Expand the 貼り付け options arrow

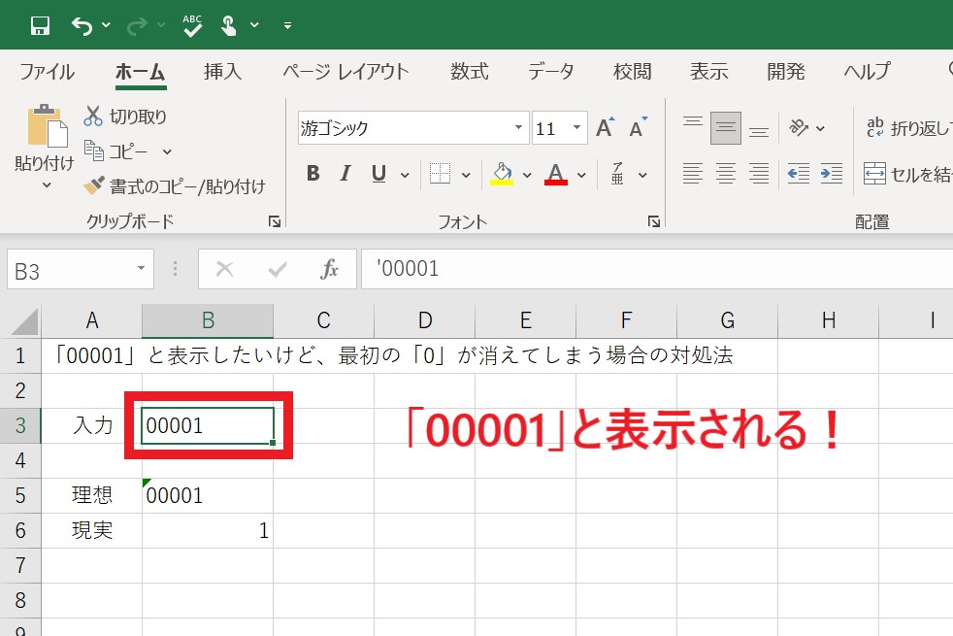(47, 185)
